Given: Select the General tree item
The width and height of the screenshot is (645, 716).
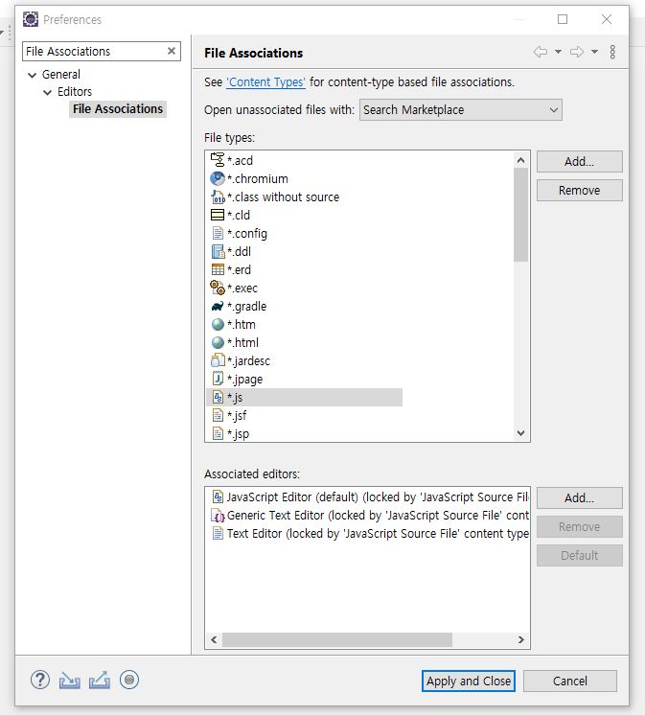Looking at the screenshot, I should pyautogui.click(x=61, y=75).
